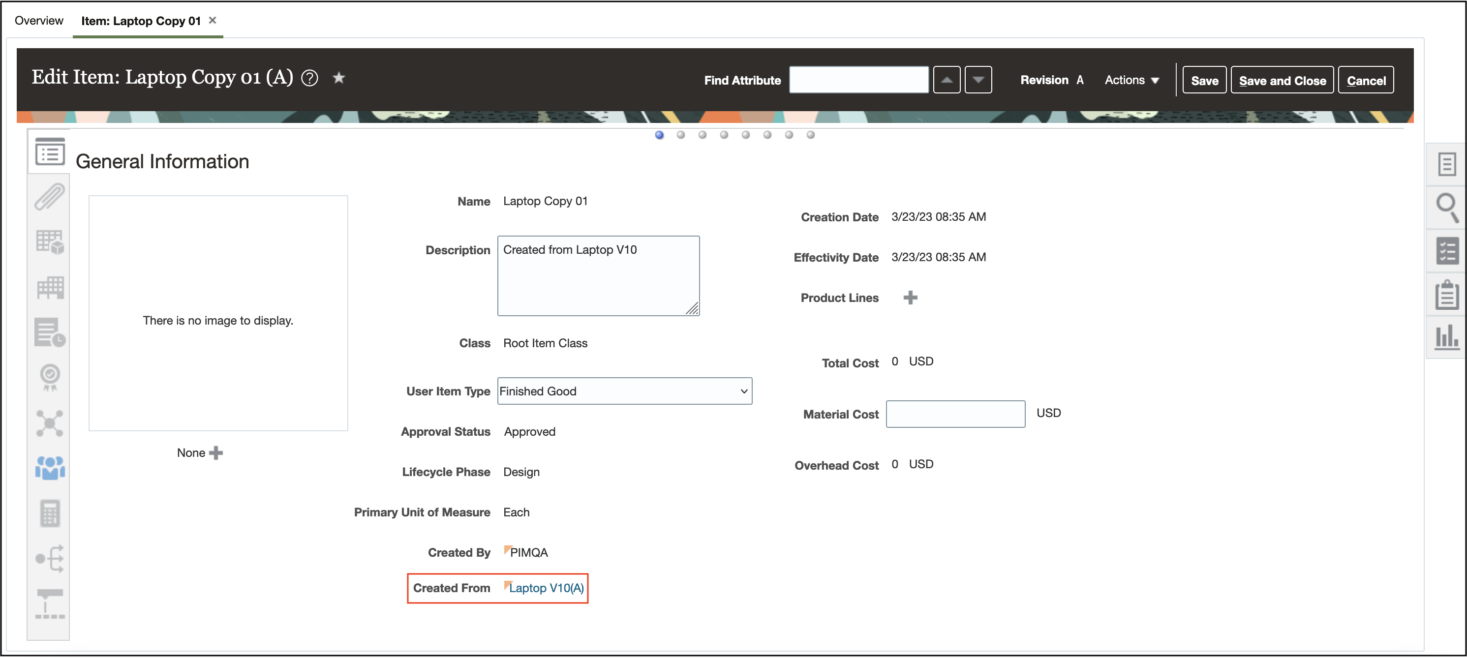Click the blue people group icon in sidebar
This screenshot has height=658, width=1467.
(50, 468)
